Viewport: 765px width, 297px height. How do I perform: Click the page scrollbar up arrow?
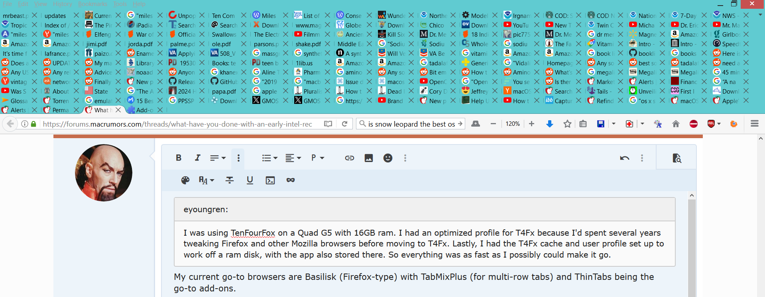761,139
